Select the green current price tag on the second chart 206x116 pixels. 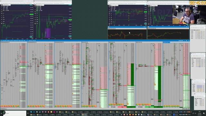[70, 20]
